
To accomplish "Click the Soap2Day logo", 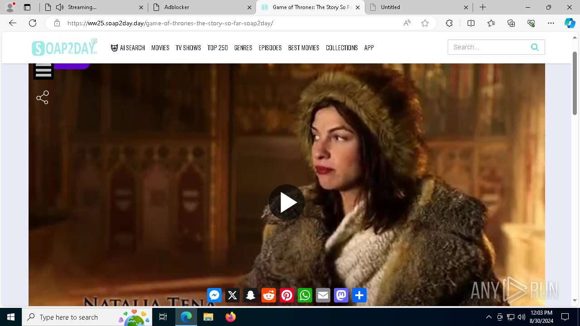I will tap(64, 47).
